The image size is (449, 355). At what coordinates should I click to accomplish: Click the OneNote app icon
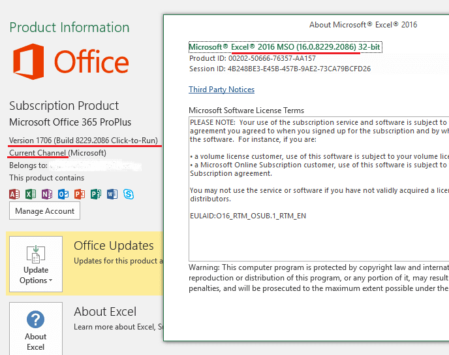point(47,194)
